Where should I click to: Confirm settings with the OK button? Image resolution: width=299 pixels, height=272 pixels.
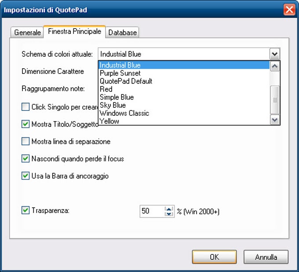[x=214, y=257]
